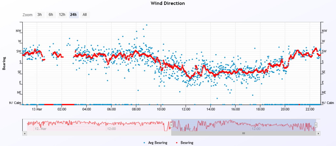This screenshot has width=336, height=146.
Task: Grab the left navigator range handle
Action: [x=171, y=125]
